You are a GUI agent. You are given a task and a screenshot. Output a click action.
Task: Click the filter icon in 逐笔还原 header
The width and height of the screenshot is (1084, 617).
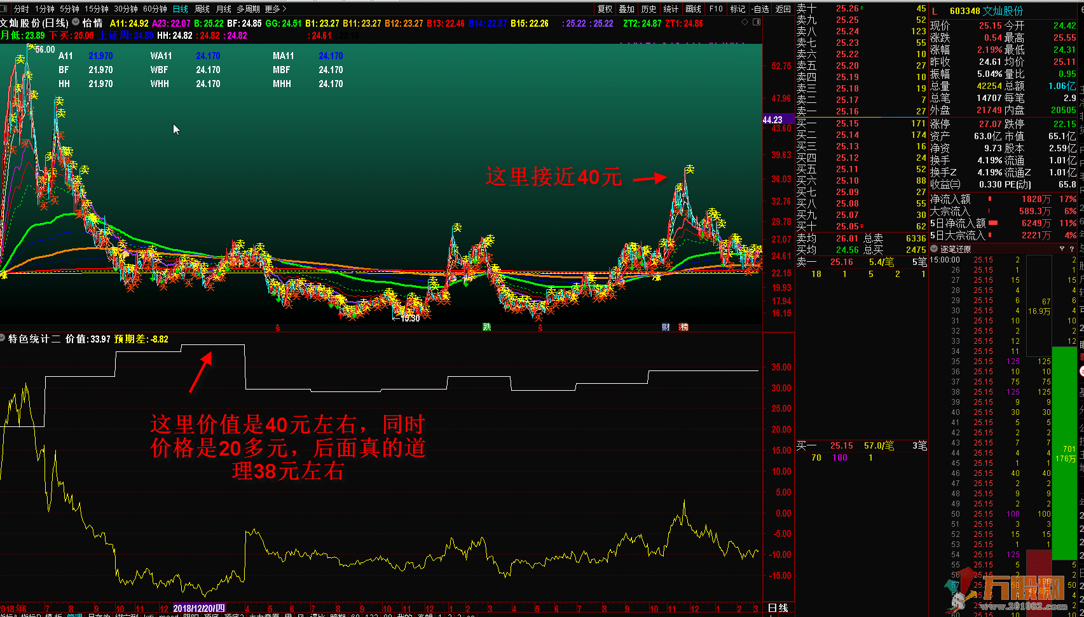pyautogui.click(x=1062, y=249)
